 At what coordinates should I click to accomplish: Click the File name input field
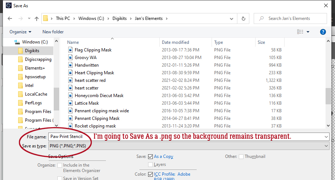pyautogui.click(x=189, y=137)
